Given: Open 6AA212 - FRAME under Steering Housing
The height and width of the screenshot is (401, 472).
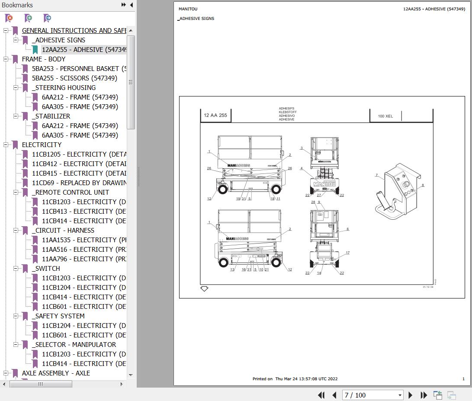Looking at the screenshot, I should 80,97.
